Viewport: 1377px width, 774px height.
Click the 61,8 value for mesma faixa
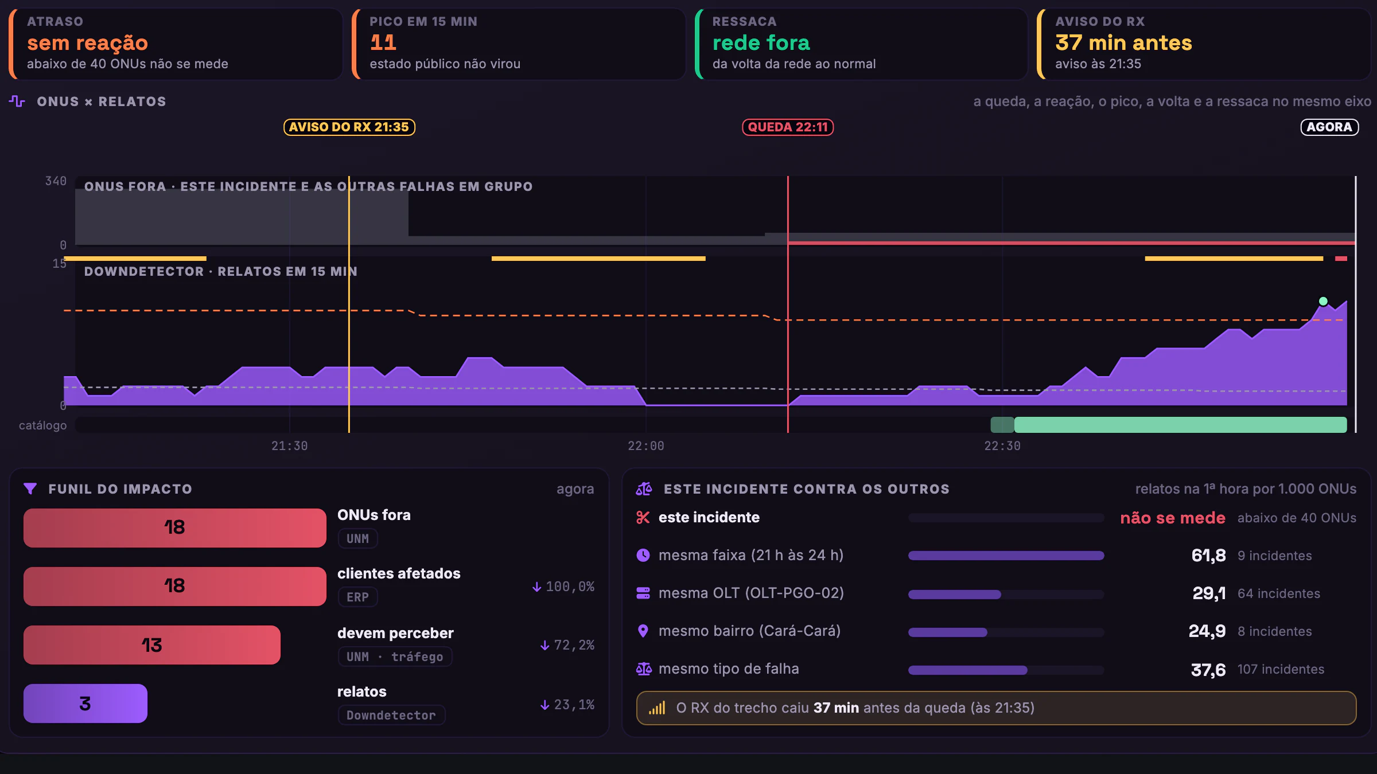pos(1208,555)
